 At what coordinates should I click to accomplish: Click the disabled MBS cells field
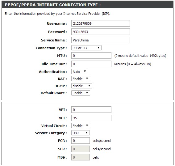81,157
